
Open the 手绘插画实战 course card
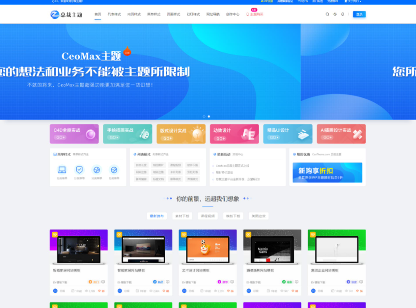tap(128, 134)
